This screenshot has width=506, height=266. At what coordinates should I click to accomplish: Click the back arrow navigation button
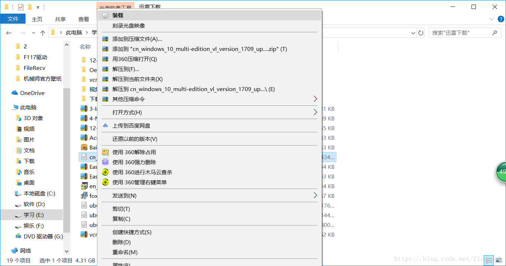pos(9,33)
